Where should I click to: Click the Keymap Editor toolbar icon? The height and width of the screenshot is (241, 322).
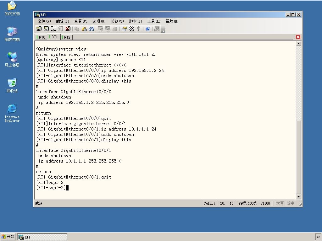click(131, 29)
